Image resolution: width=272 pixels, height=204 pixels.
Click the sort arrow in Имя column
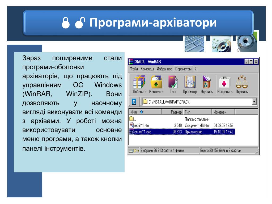tap(141, 112)
